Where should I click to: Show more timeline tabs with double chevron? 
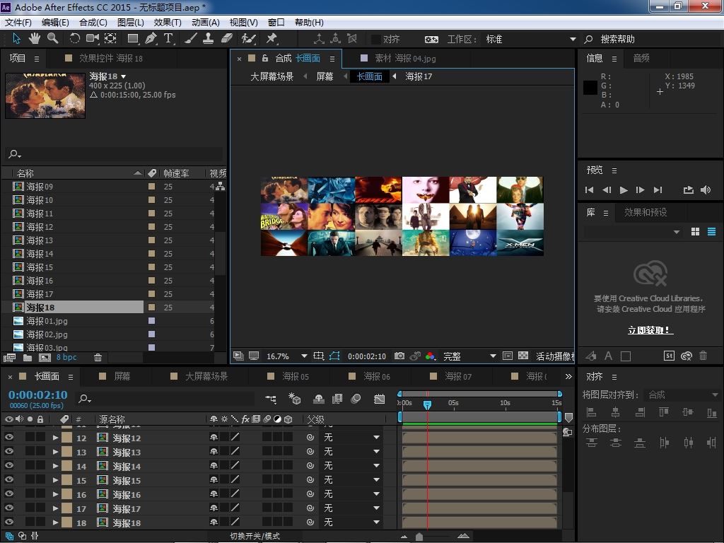pyautogui.click(x=568, y=376)
